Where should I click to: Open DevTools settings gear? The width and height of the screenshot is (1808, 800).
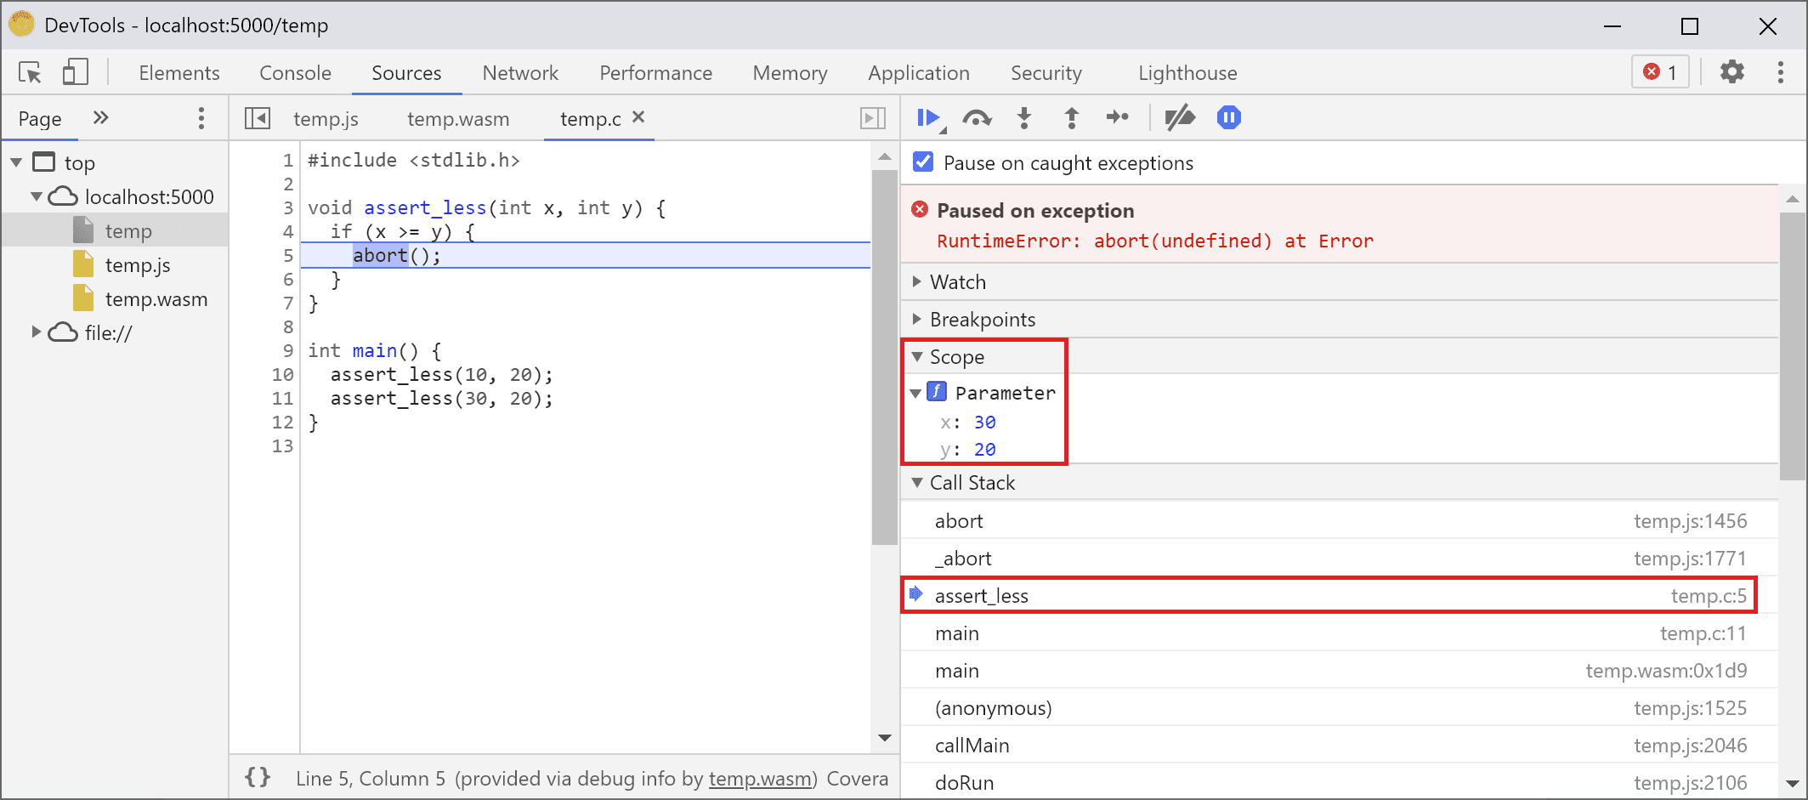[x=1732, y=72]
